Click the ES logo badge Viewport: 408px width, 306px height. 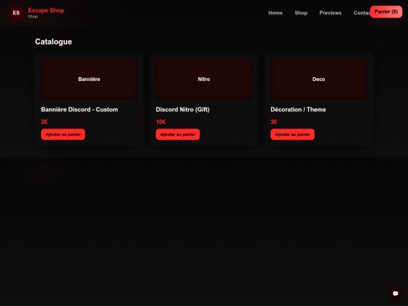[16, 13]
